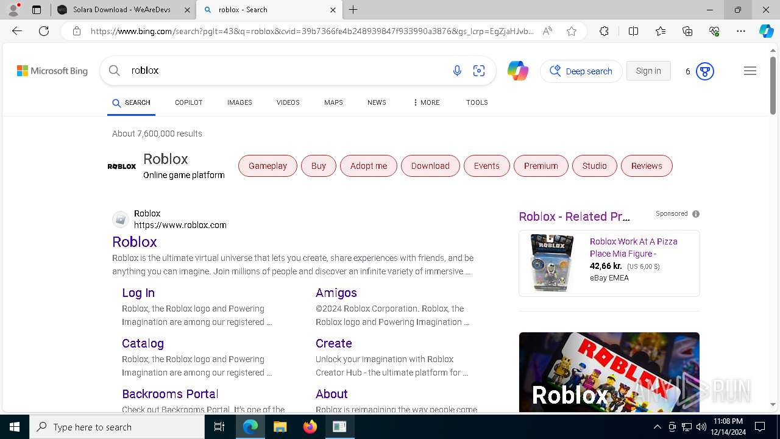Select the Gameplay chip
The height and width of the screenshot is (439, 780).
click(268, 166)
